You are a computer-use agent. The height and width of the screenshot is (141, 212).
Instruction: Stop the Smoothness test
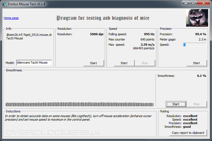pos(196,104)
